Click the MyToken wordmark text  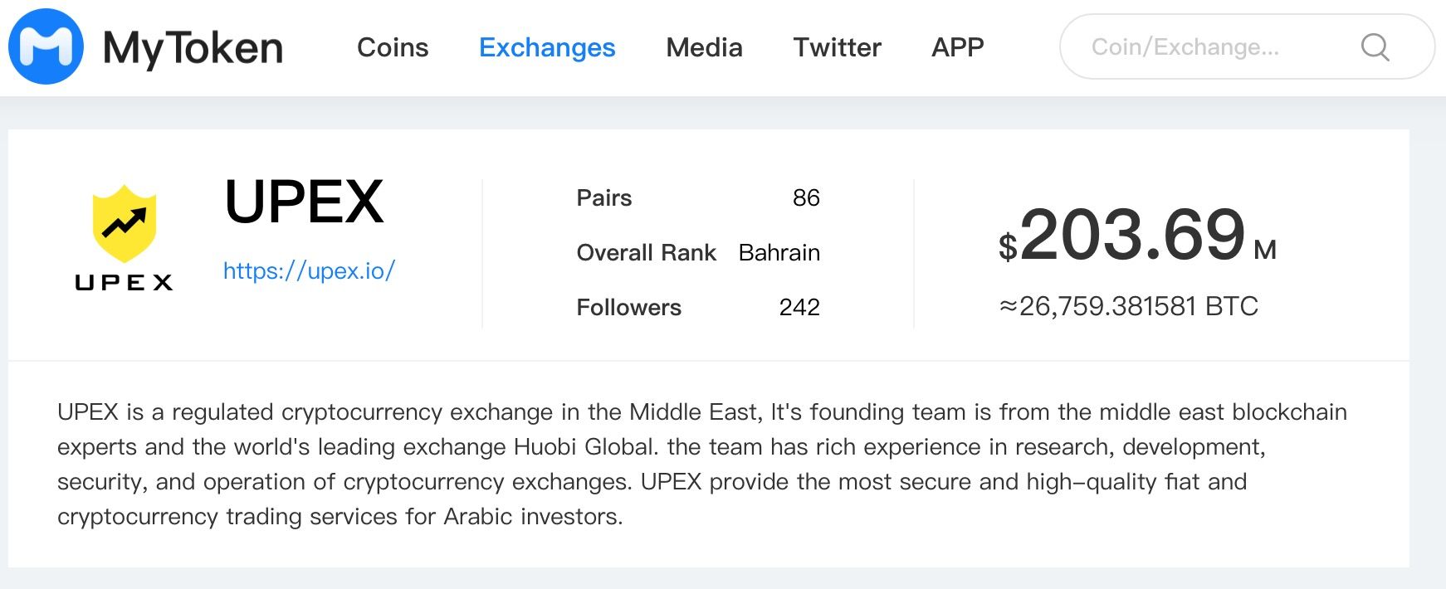pos(193,48)
